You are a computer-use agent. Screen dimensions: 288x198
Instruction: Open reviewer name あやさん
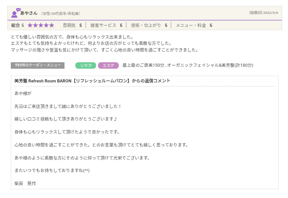[x=29, y=13]
